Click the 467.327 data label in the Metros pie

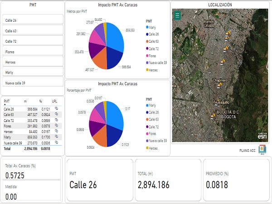coord(89,70)
